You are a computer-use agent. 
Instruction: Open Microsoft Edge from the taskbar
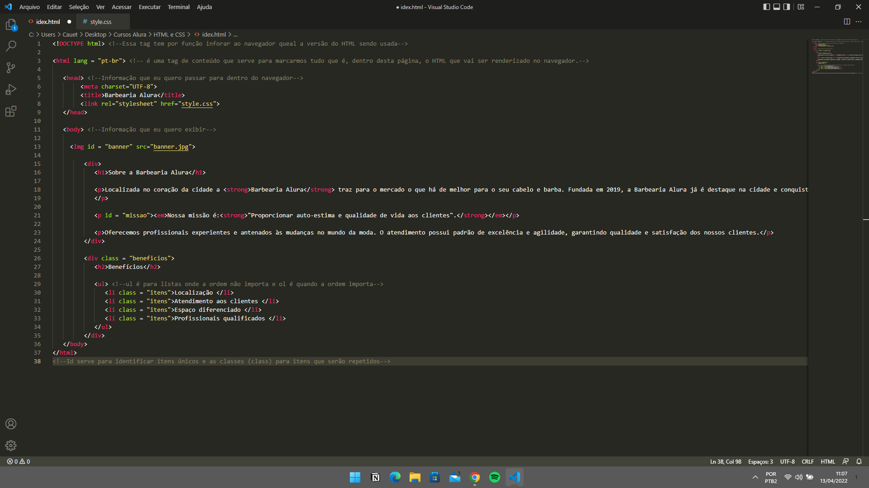(395, 477)
